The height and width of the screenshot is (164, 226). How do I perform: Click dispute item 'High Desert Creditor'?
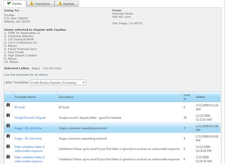click(23, 55)
